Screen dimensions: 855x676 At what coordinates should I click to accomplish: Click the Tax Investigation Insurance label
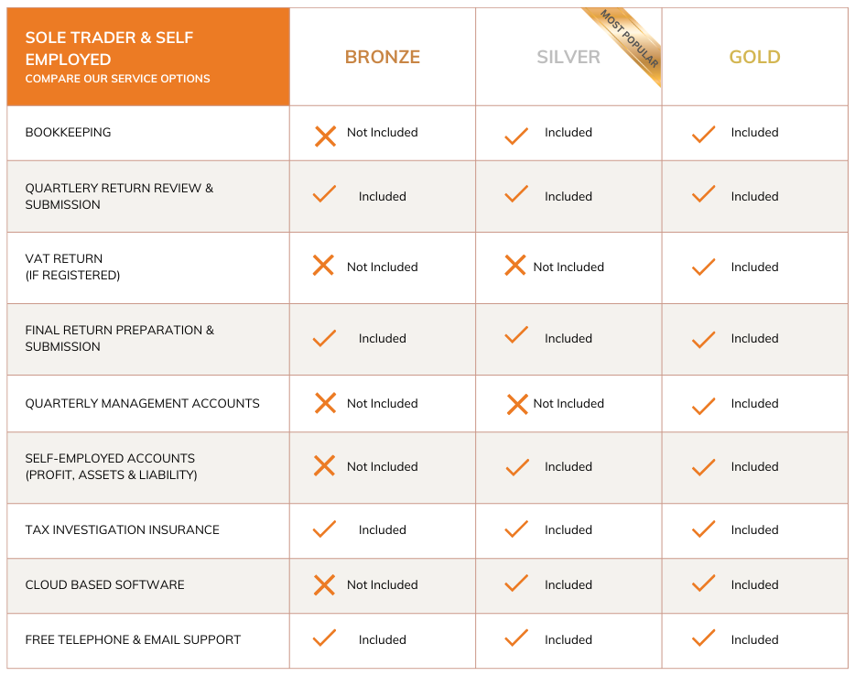122,530
